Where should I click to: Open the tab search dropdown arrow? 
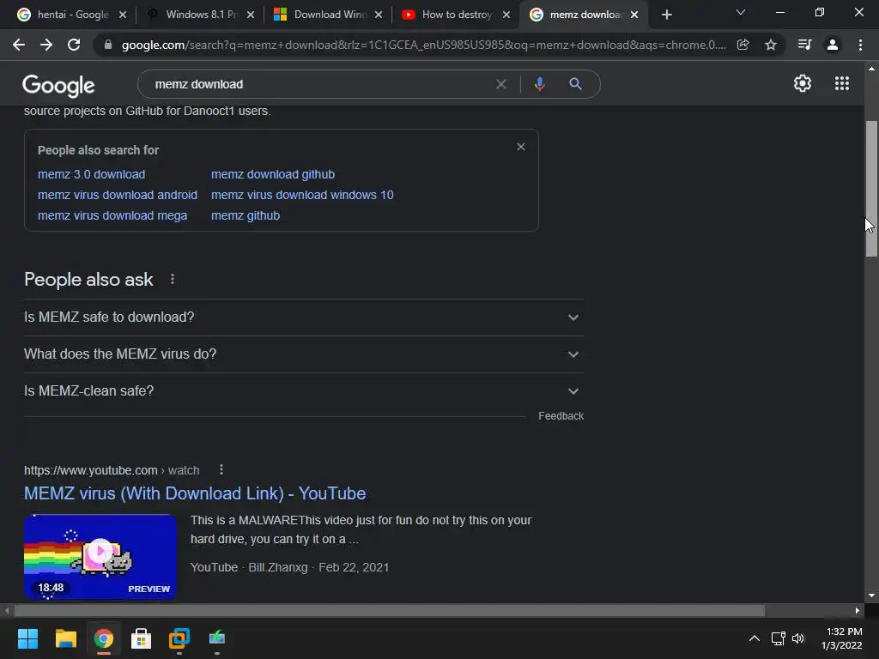[x=741, y=12]
